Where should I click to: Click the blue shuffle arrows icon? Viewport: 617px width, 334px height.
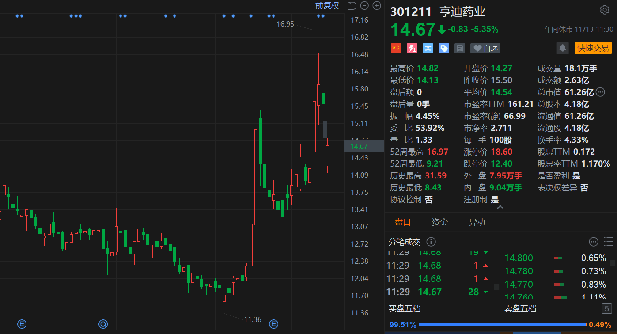pos(428,48)
